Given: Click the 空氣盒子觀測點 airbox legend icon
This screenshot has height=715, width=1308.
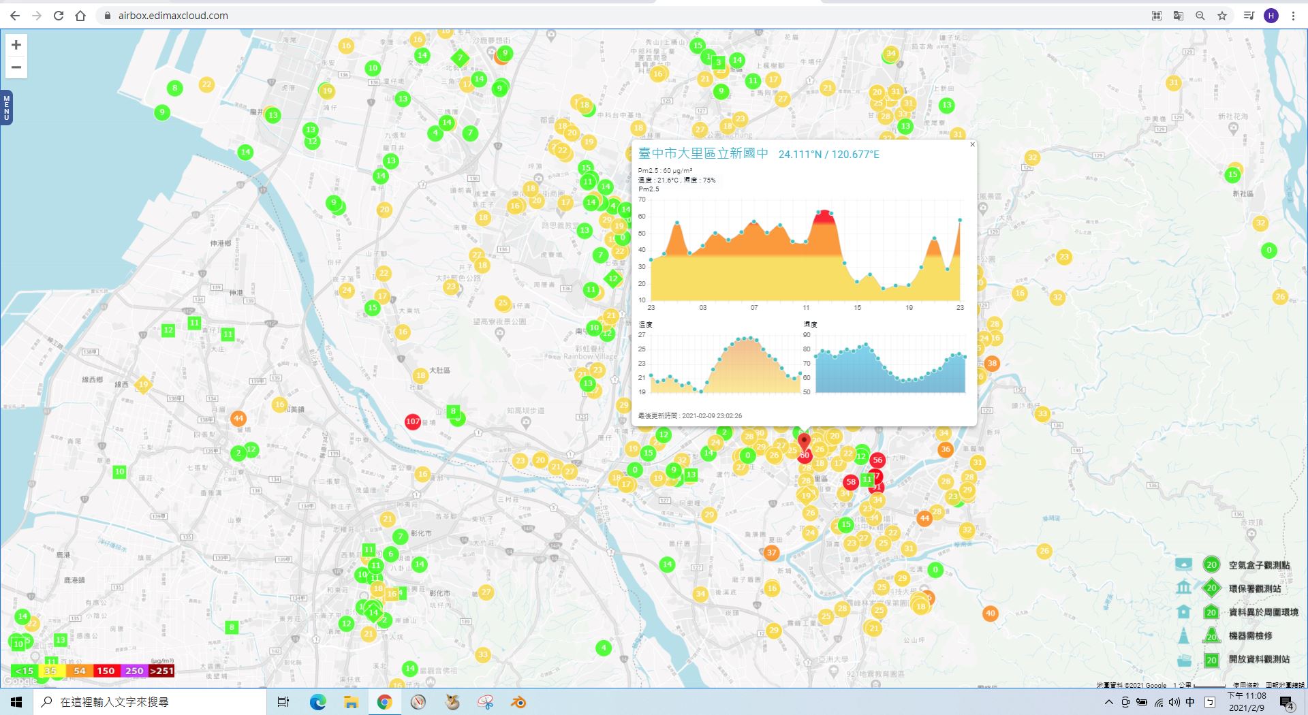Looking at the screenshot, I should point(1184,565).
